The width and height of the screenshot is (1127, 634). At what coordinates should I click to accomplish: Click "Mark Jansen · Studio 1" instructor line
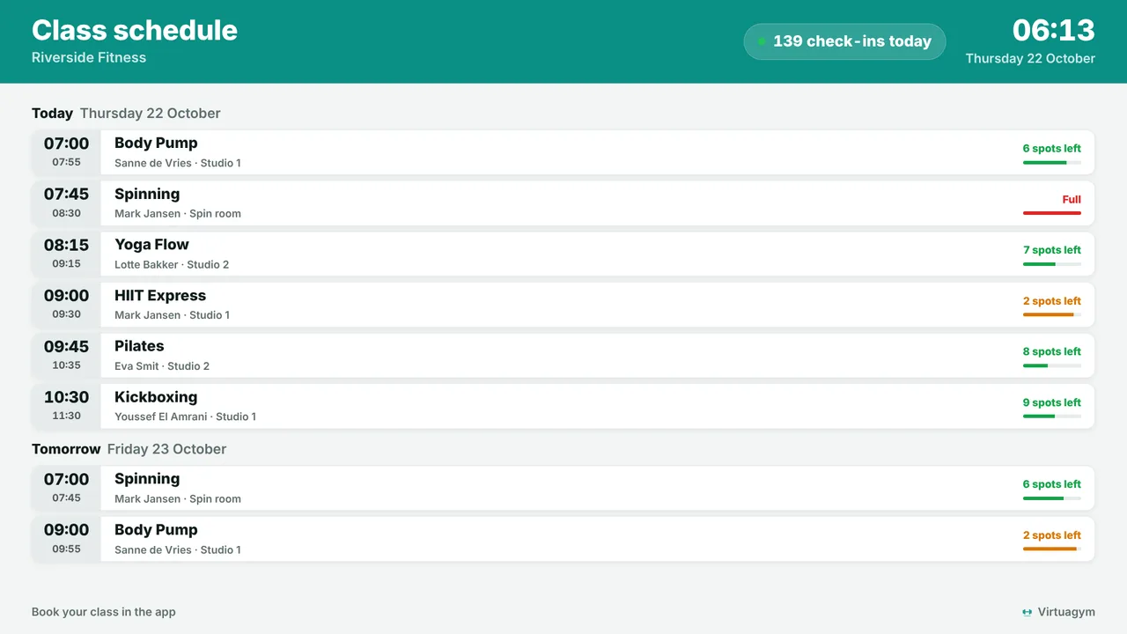click(x=173, y=315)
